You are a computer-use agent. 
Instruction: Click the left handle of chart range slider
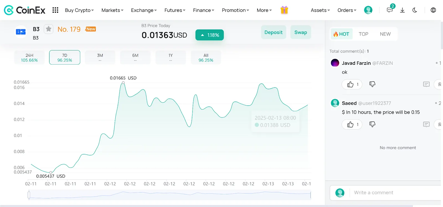tap(29, 195)
